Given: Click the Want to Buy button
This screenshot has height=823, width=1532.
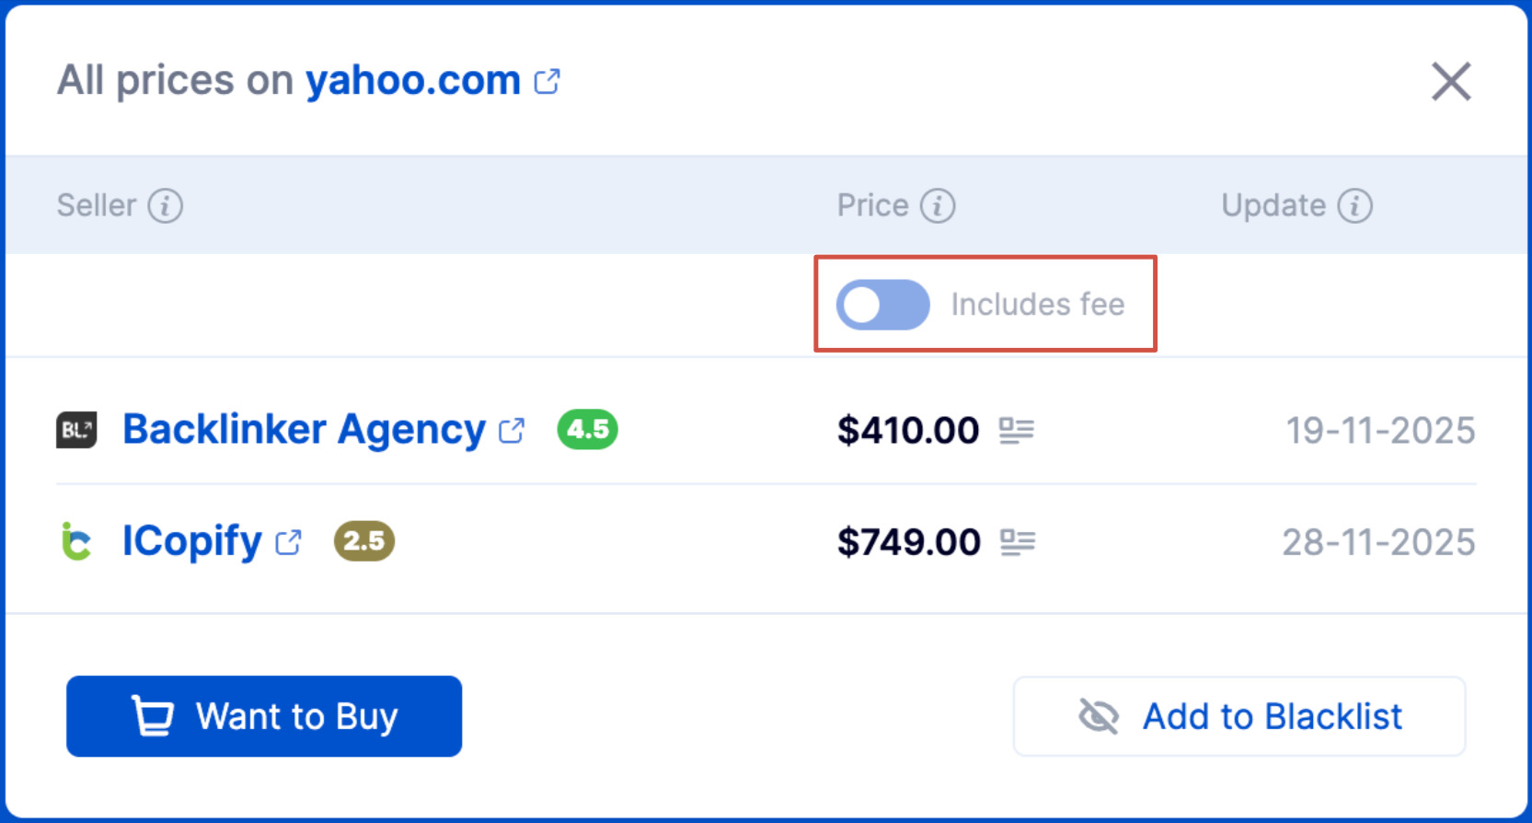Looking at the screenshot, I should point(263,716).
